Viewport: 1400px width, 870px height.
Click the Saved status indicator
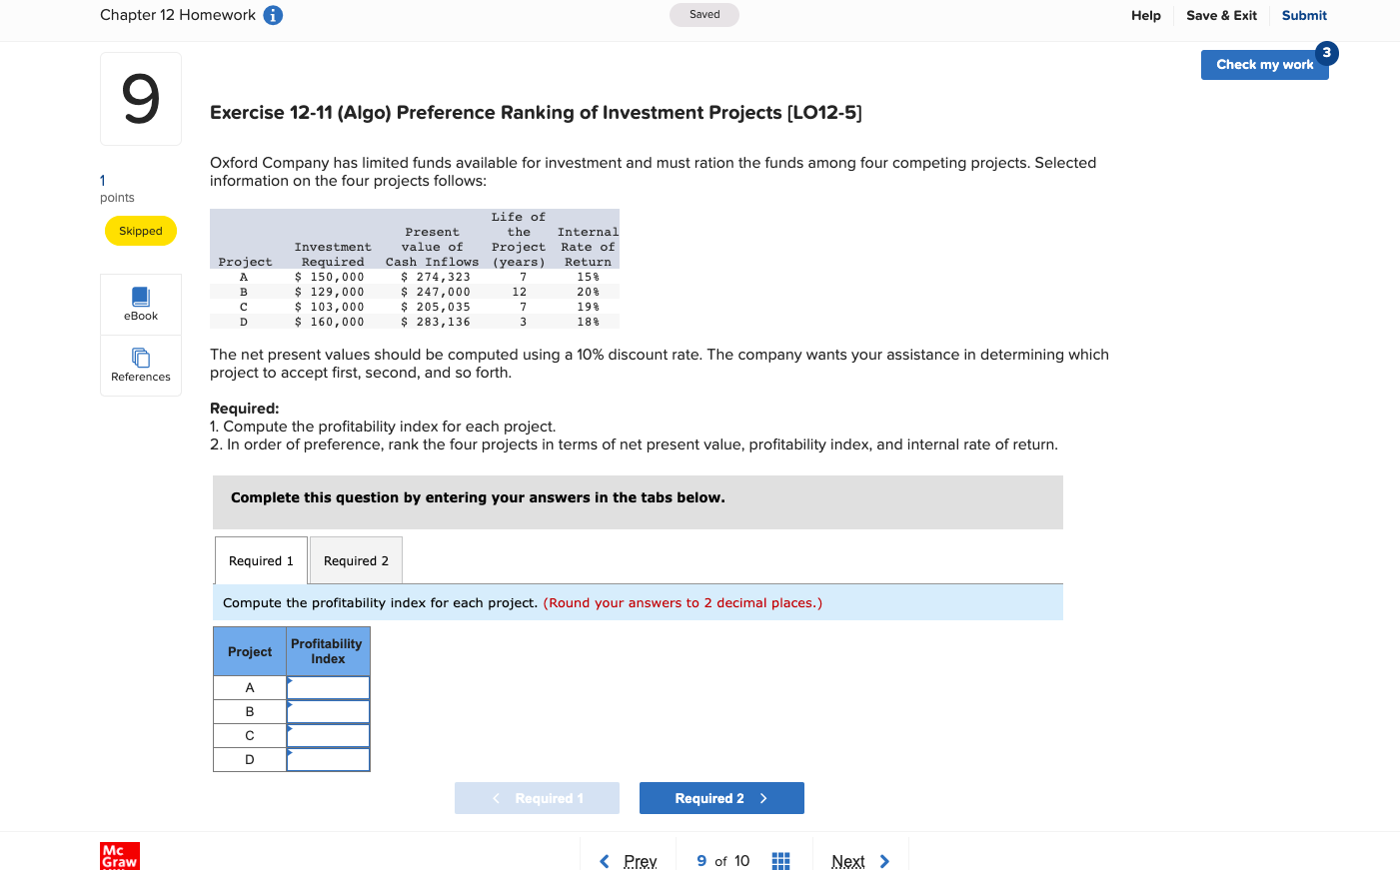704,15
